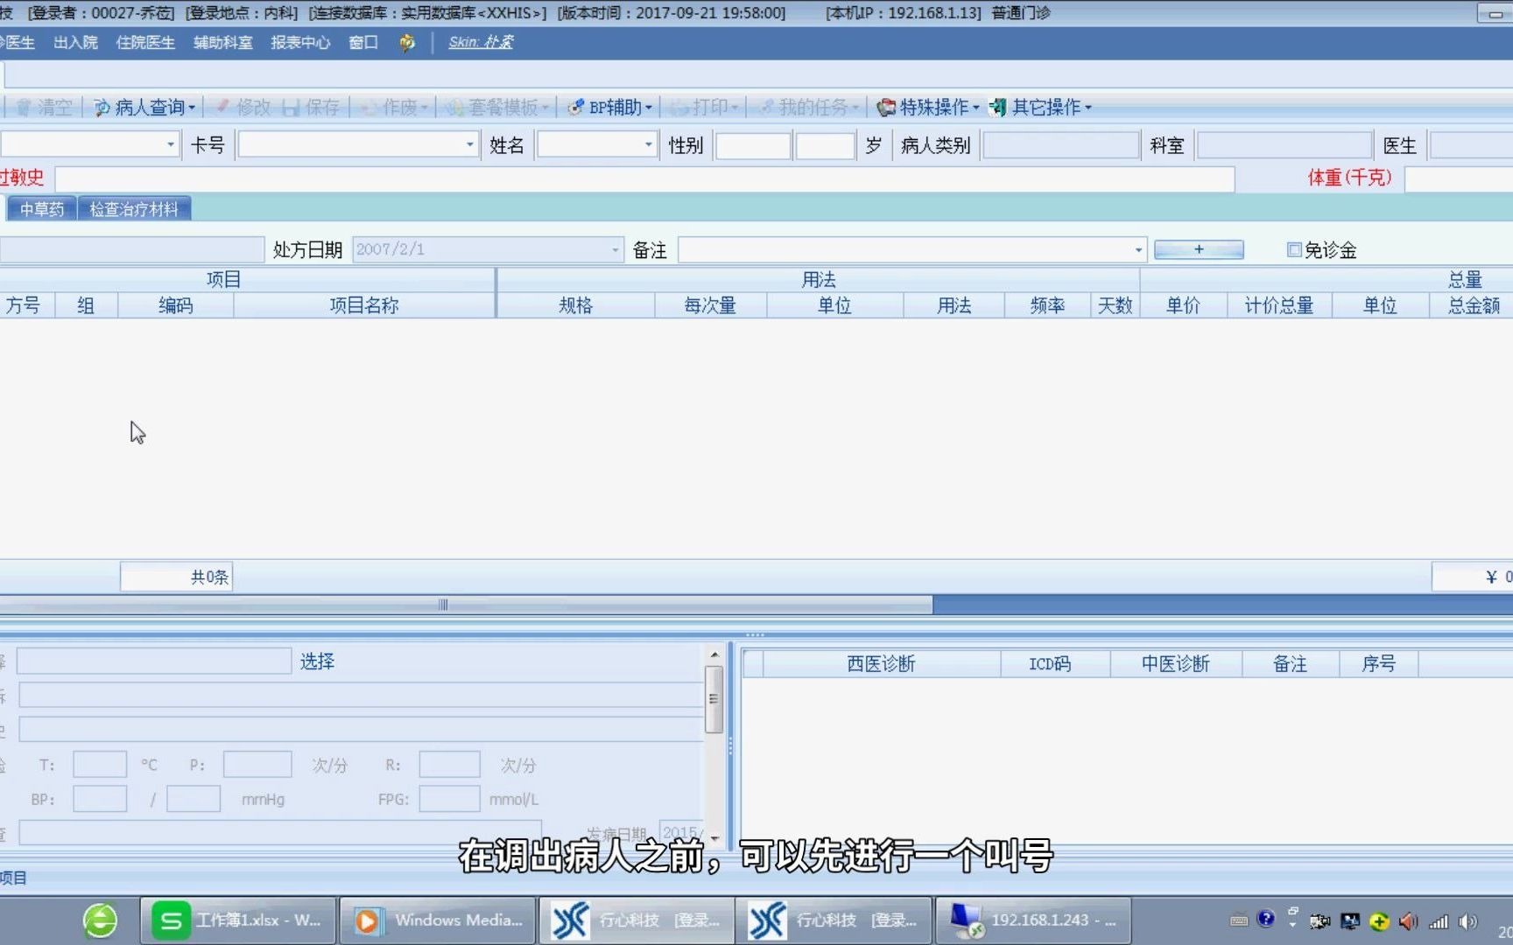This screenshot has height=945, width=1513.
Task: Click the 作废 void icon
Action: 369,108
